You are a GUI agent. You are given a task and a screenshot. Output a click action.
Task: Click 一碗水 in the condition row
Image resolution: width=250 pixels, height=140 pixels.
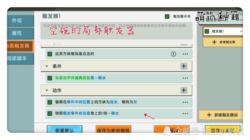pyautogui.click(x=100, y=78)
